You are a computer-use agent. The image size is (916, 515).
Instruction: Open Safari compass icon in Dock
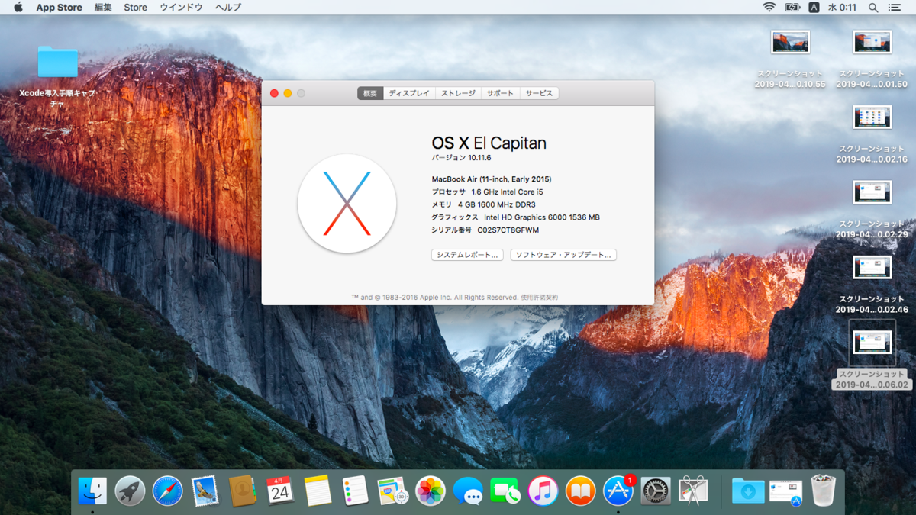[x=168, y=491]
